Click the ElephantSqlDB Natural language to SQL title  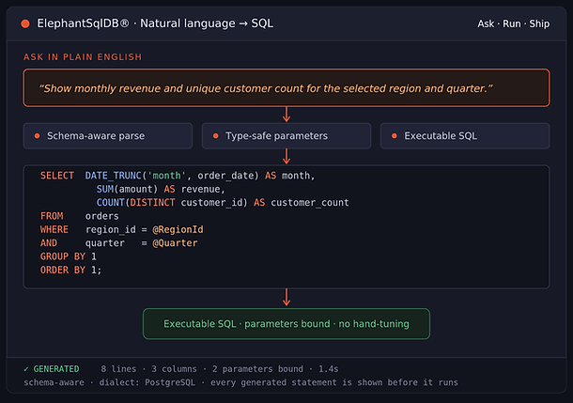click(x=155, y=23)
